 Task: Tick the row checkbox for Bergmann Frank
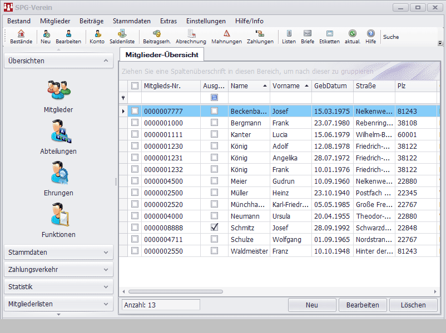(x=135, y=123)
